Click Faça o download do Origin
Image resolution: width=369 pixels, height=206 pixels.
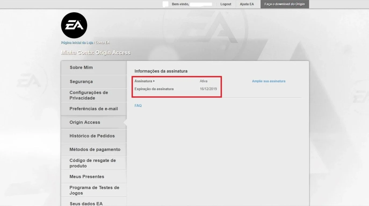tap(285, 4)
